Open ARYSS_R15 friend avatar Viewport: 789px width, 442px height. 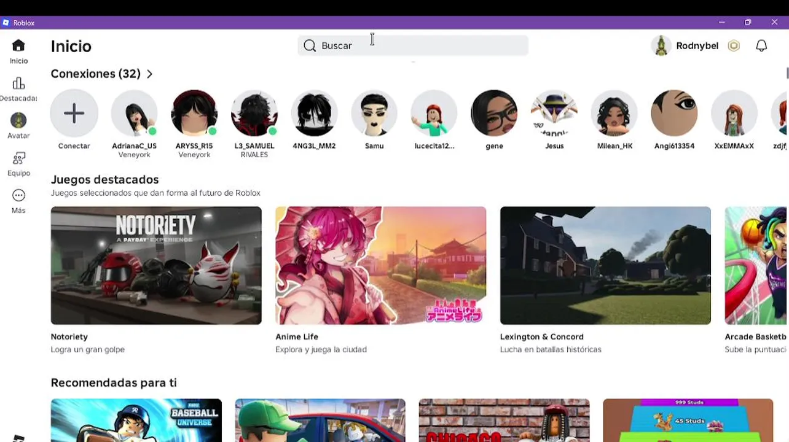[x=194, y=113]
